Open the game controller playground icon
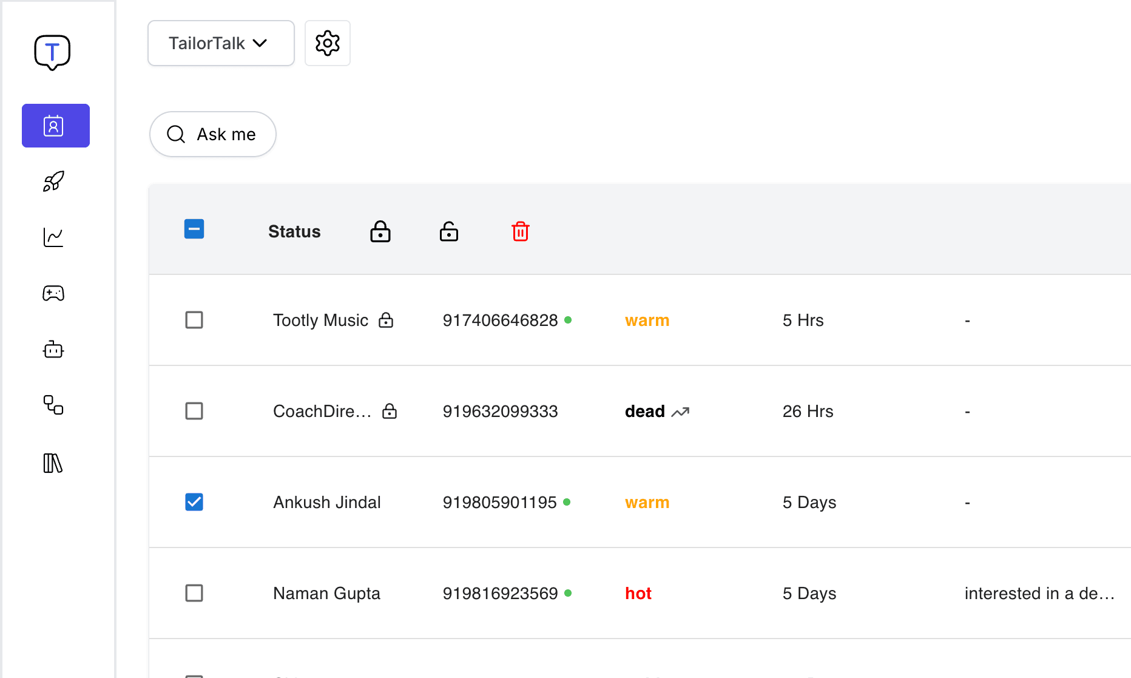Screen dimensions: 1131x678 (53, 293)
